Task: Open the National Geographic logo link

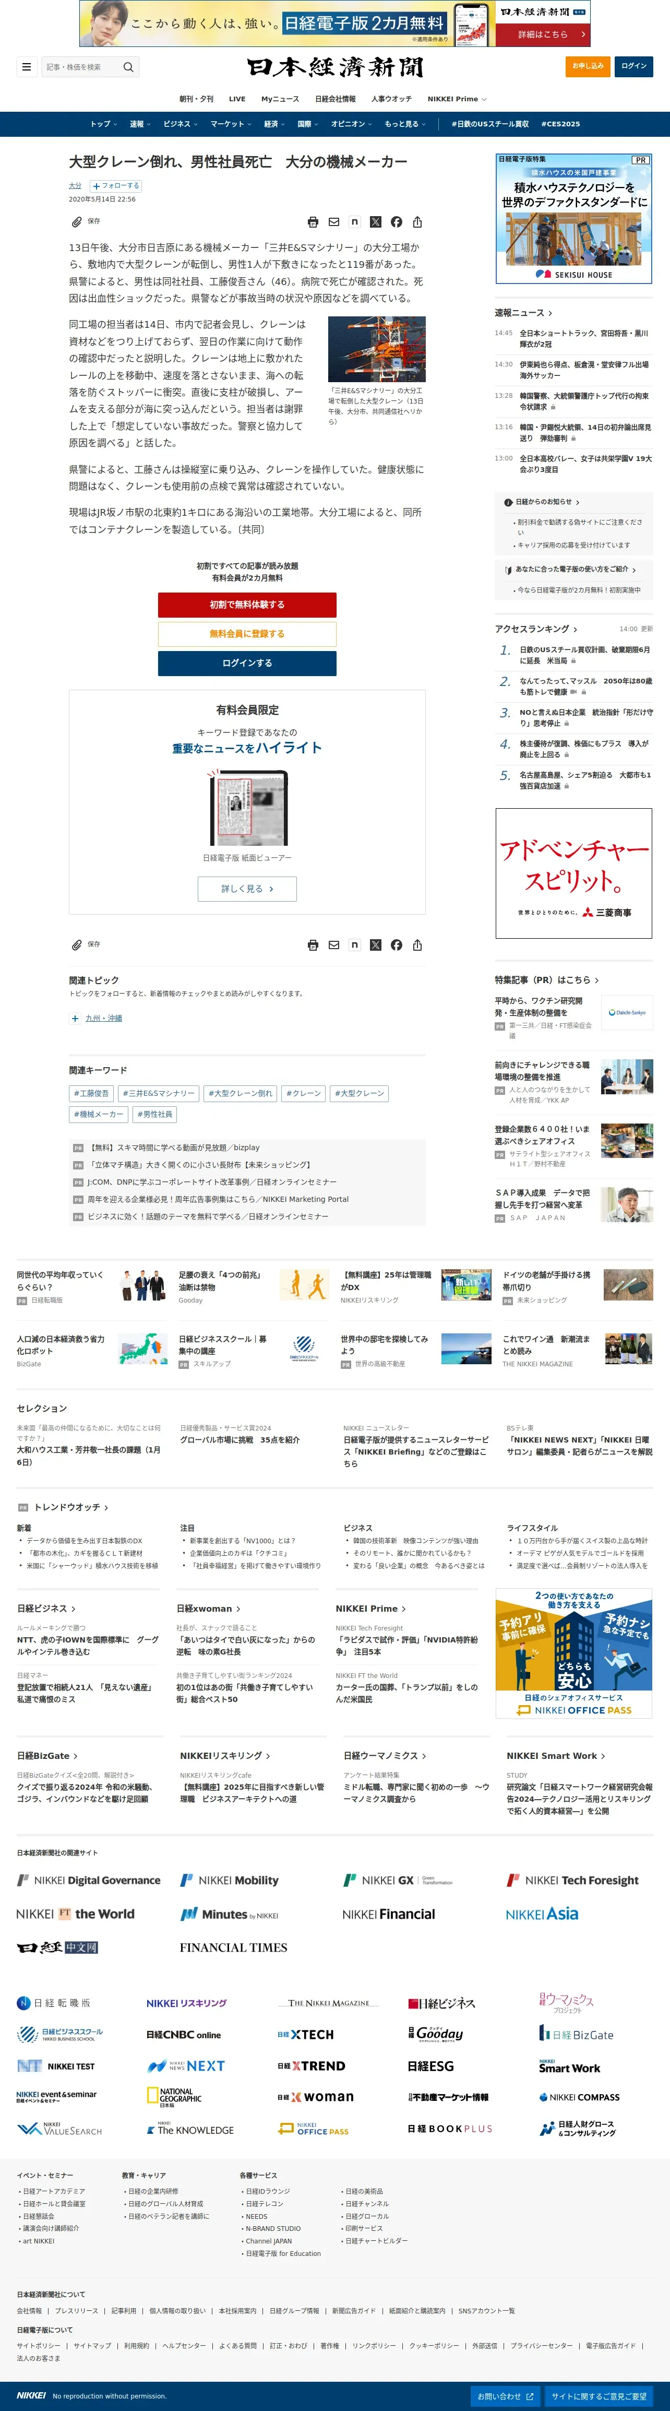Action: pos(174,2097)
